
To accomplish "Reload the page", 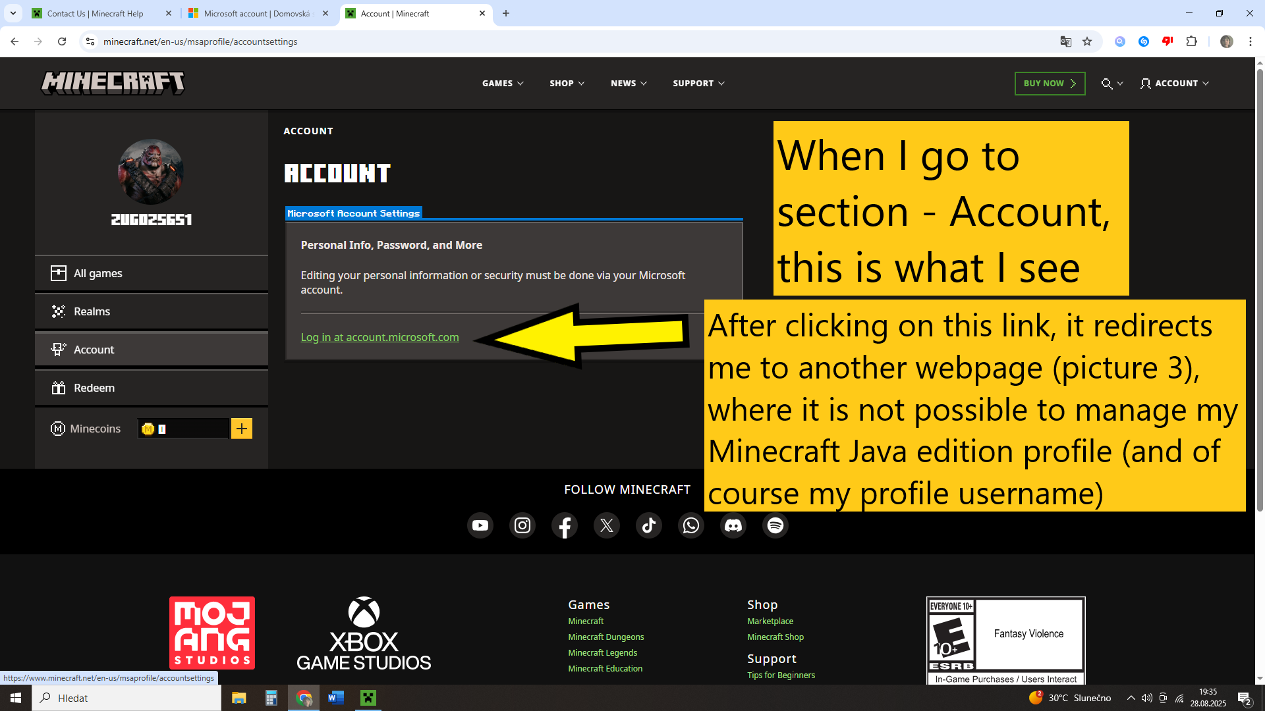I will (x=62, y=41).
